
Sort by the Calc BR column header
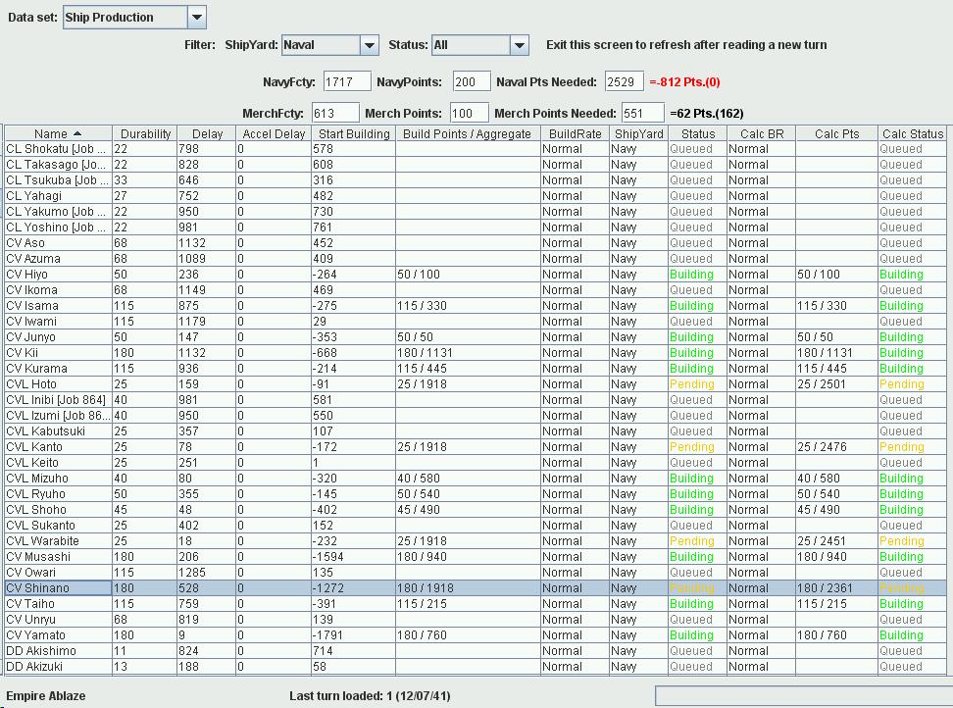762,133
